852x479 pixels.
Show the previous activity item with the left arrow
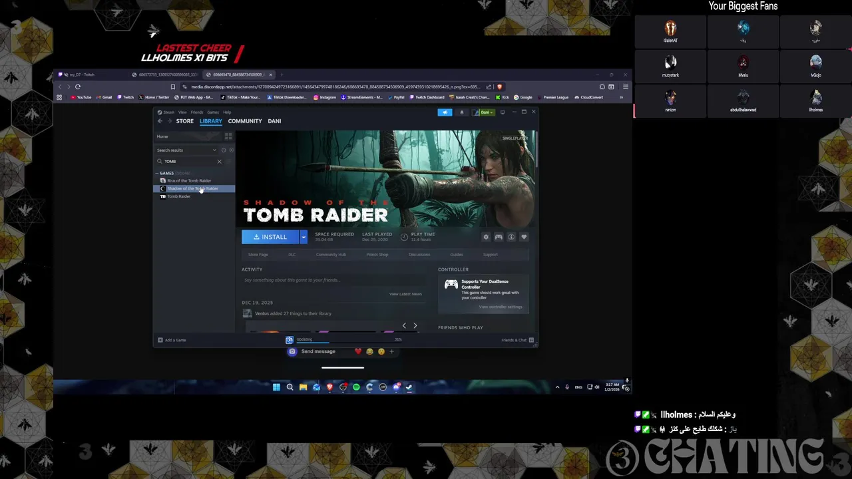tap(404, 325)
